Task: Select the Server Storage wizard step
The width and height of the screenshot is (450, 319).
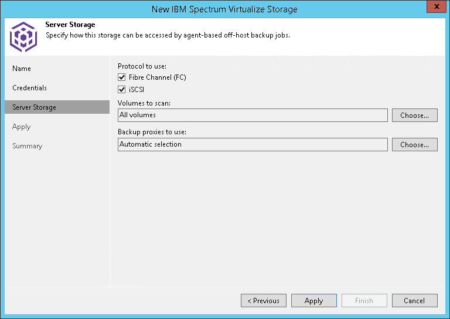Action: pos(57,107)
